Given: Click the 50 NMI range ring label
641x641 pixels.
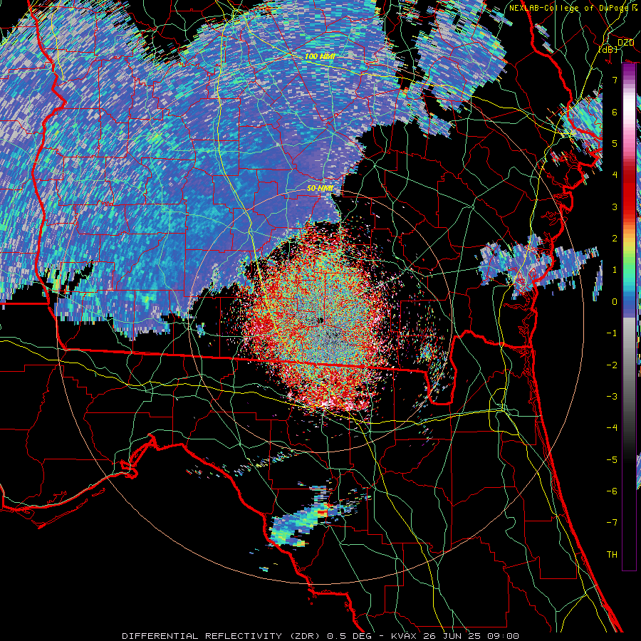Looking at the screenshot, I should (x=320, y=189).
